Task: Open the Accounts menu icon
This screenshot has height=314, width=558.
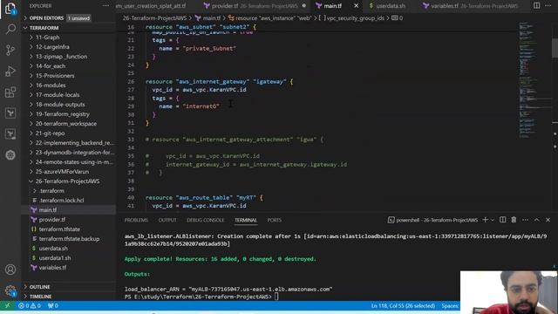Action: coord(10,270)
